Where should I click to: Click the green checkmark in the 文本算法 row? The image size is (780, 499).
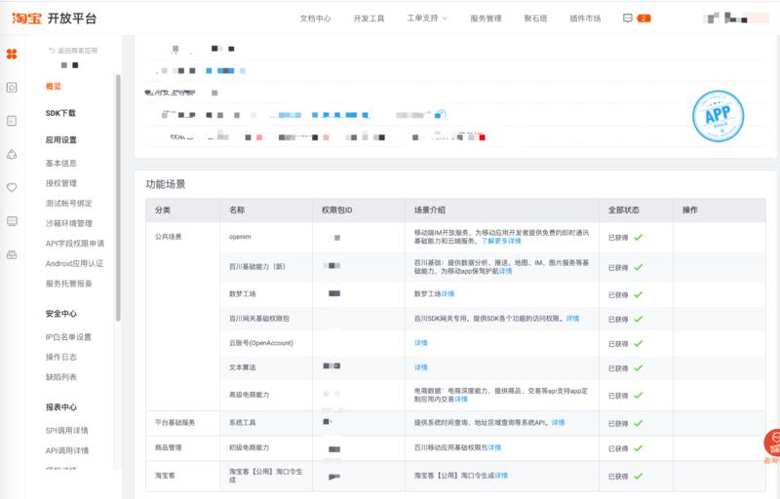click(639, 367)
